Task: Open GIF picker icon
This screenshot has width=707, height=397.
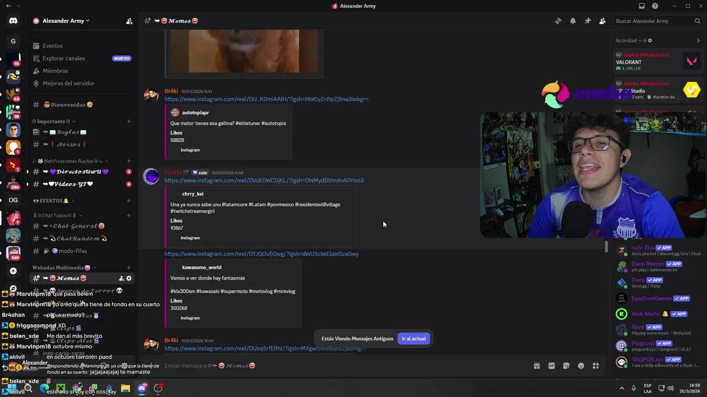Action: (x=551, y=366)
